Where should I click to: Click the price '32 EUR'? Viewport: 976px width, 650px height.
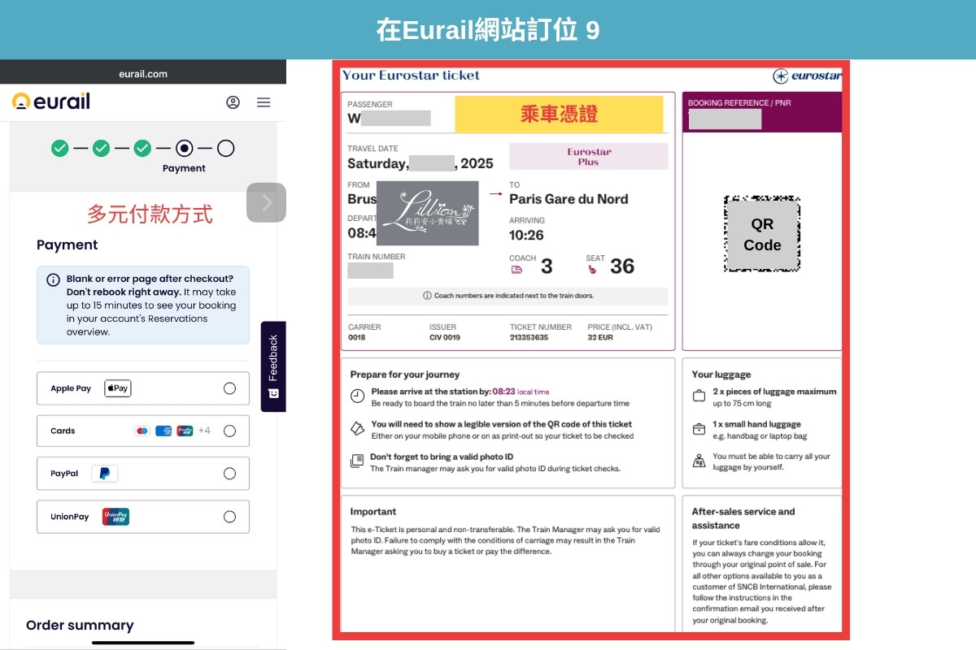click(600, 337)
